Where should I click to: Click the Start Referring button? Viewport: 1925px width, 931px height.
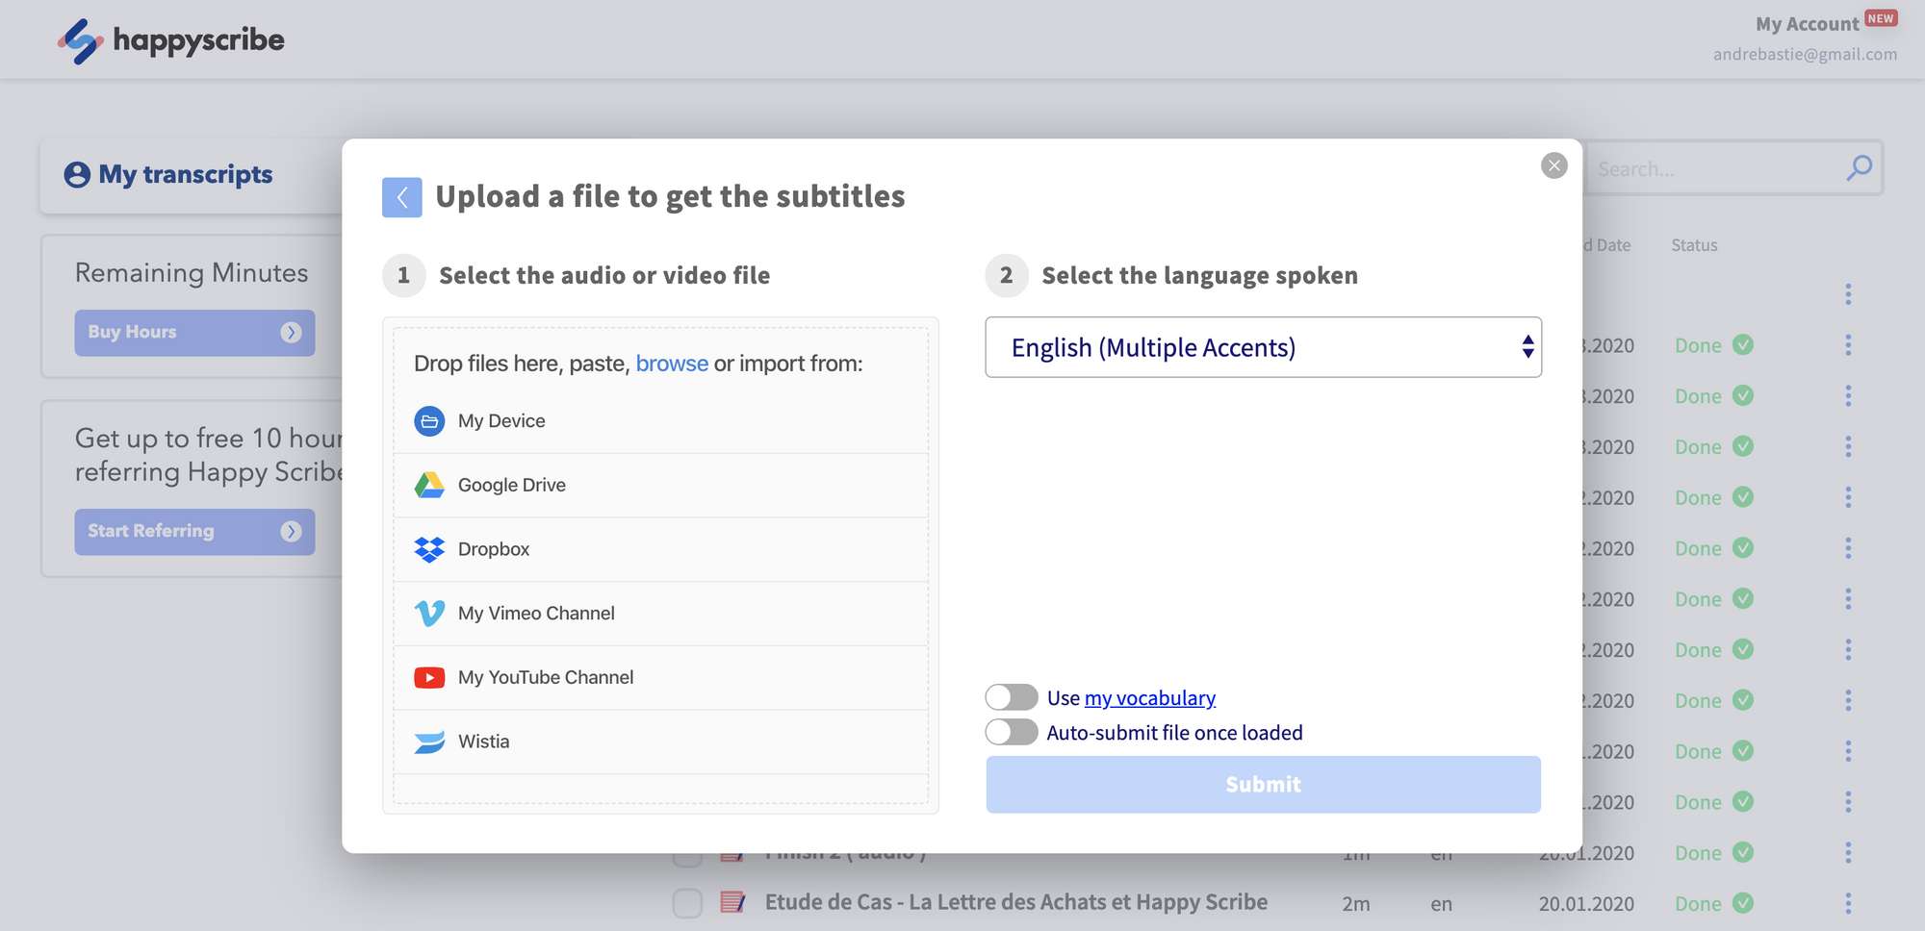tap(194, 532)
